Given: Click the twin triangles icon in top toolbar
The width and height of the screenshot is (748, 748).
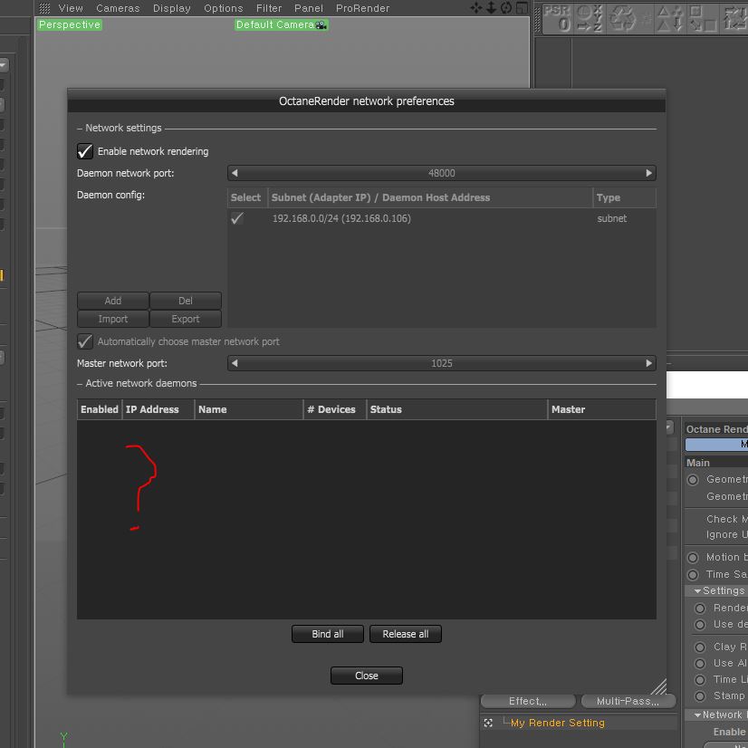Looking at the screenshot, I should (670, 18).
